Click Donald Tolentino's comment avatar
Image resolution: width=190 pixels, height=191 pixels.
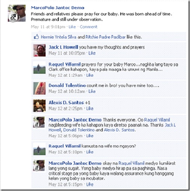pyautogui.click(x=39, y=88)
